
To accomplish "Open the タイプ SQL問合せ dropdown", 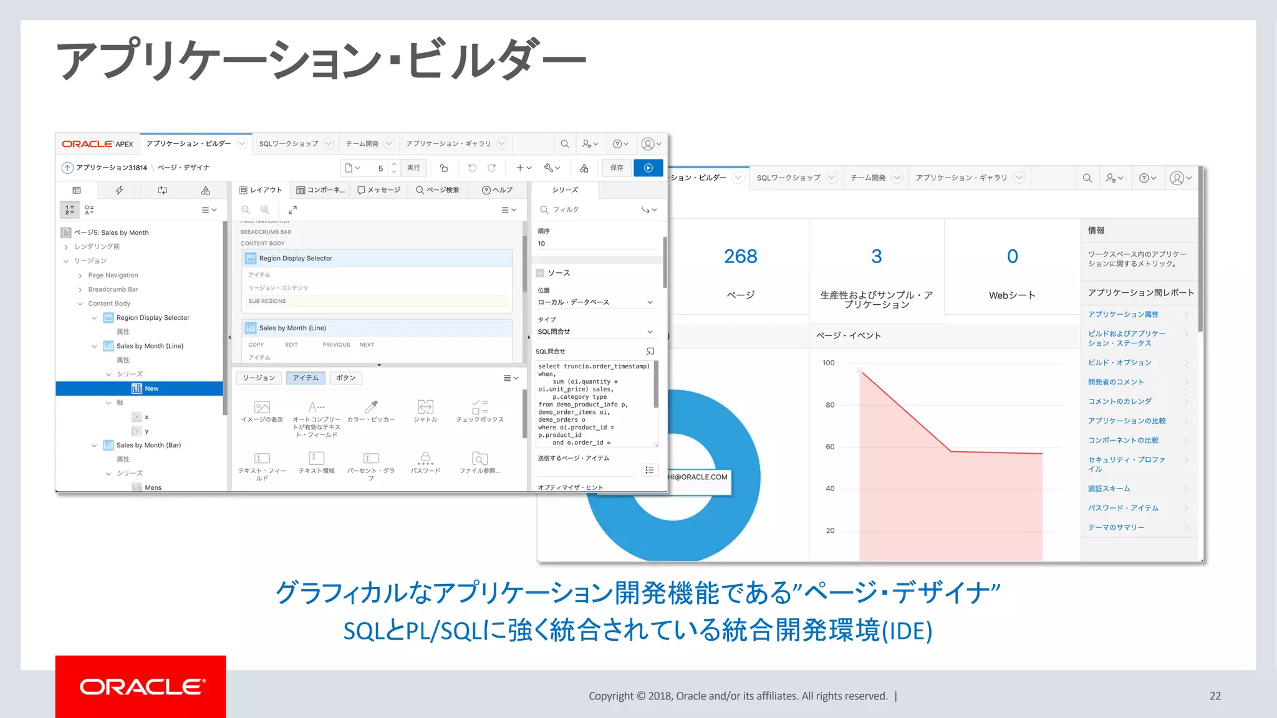I will (x=596, y=332).
